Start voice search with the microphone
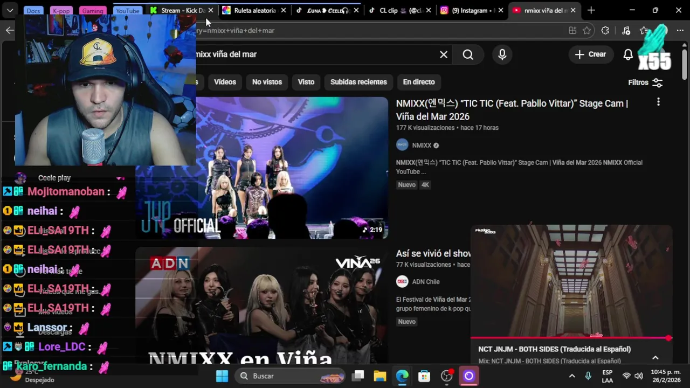 click(x=502, y=54)
